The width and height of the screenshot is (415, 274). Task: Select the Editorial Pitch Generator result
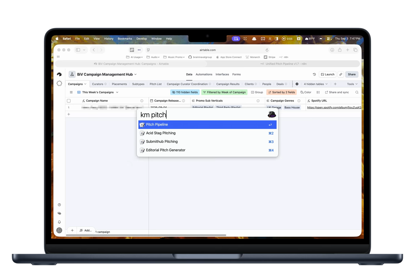coord(208,150)
